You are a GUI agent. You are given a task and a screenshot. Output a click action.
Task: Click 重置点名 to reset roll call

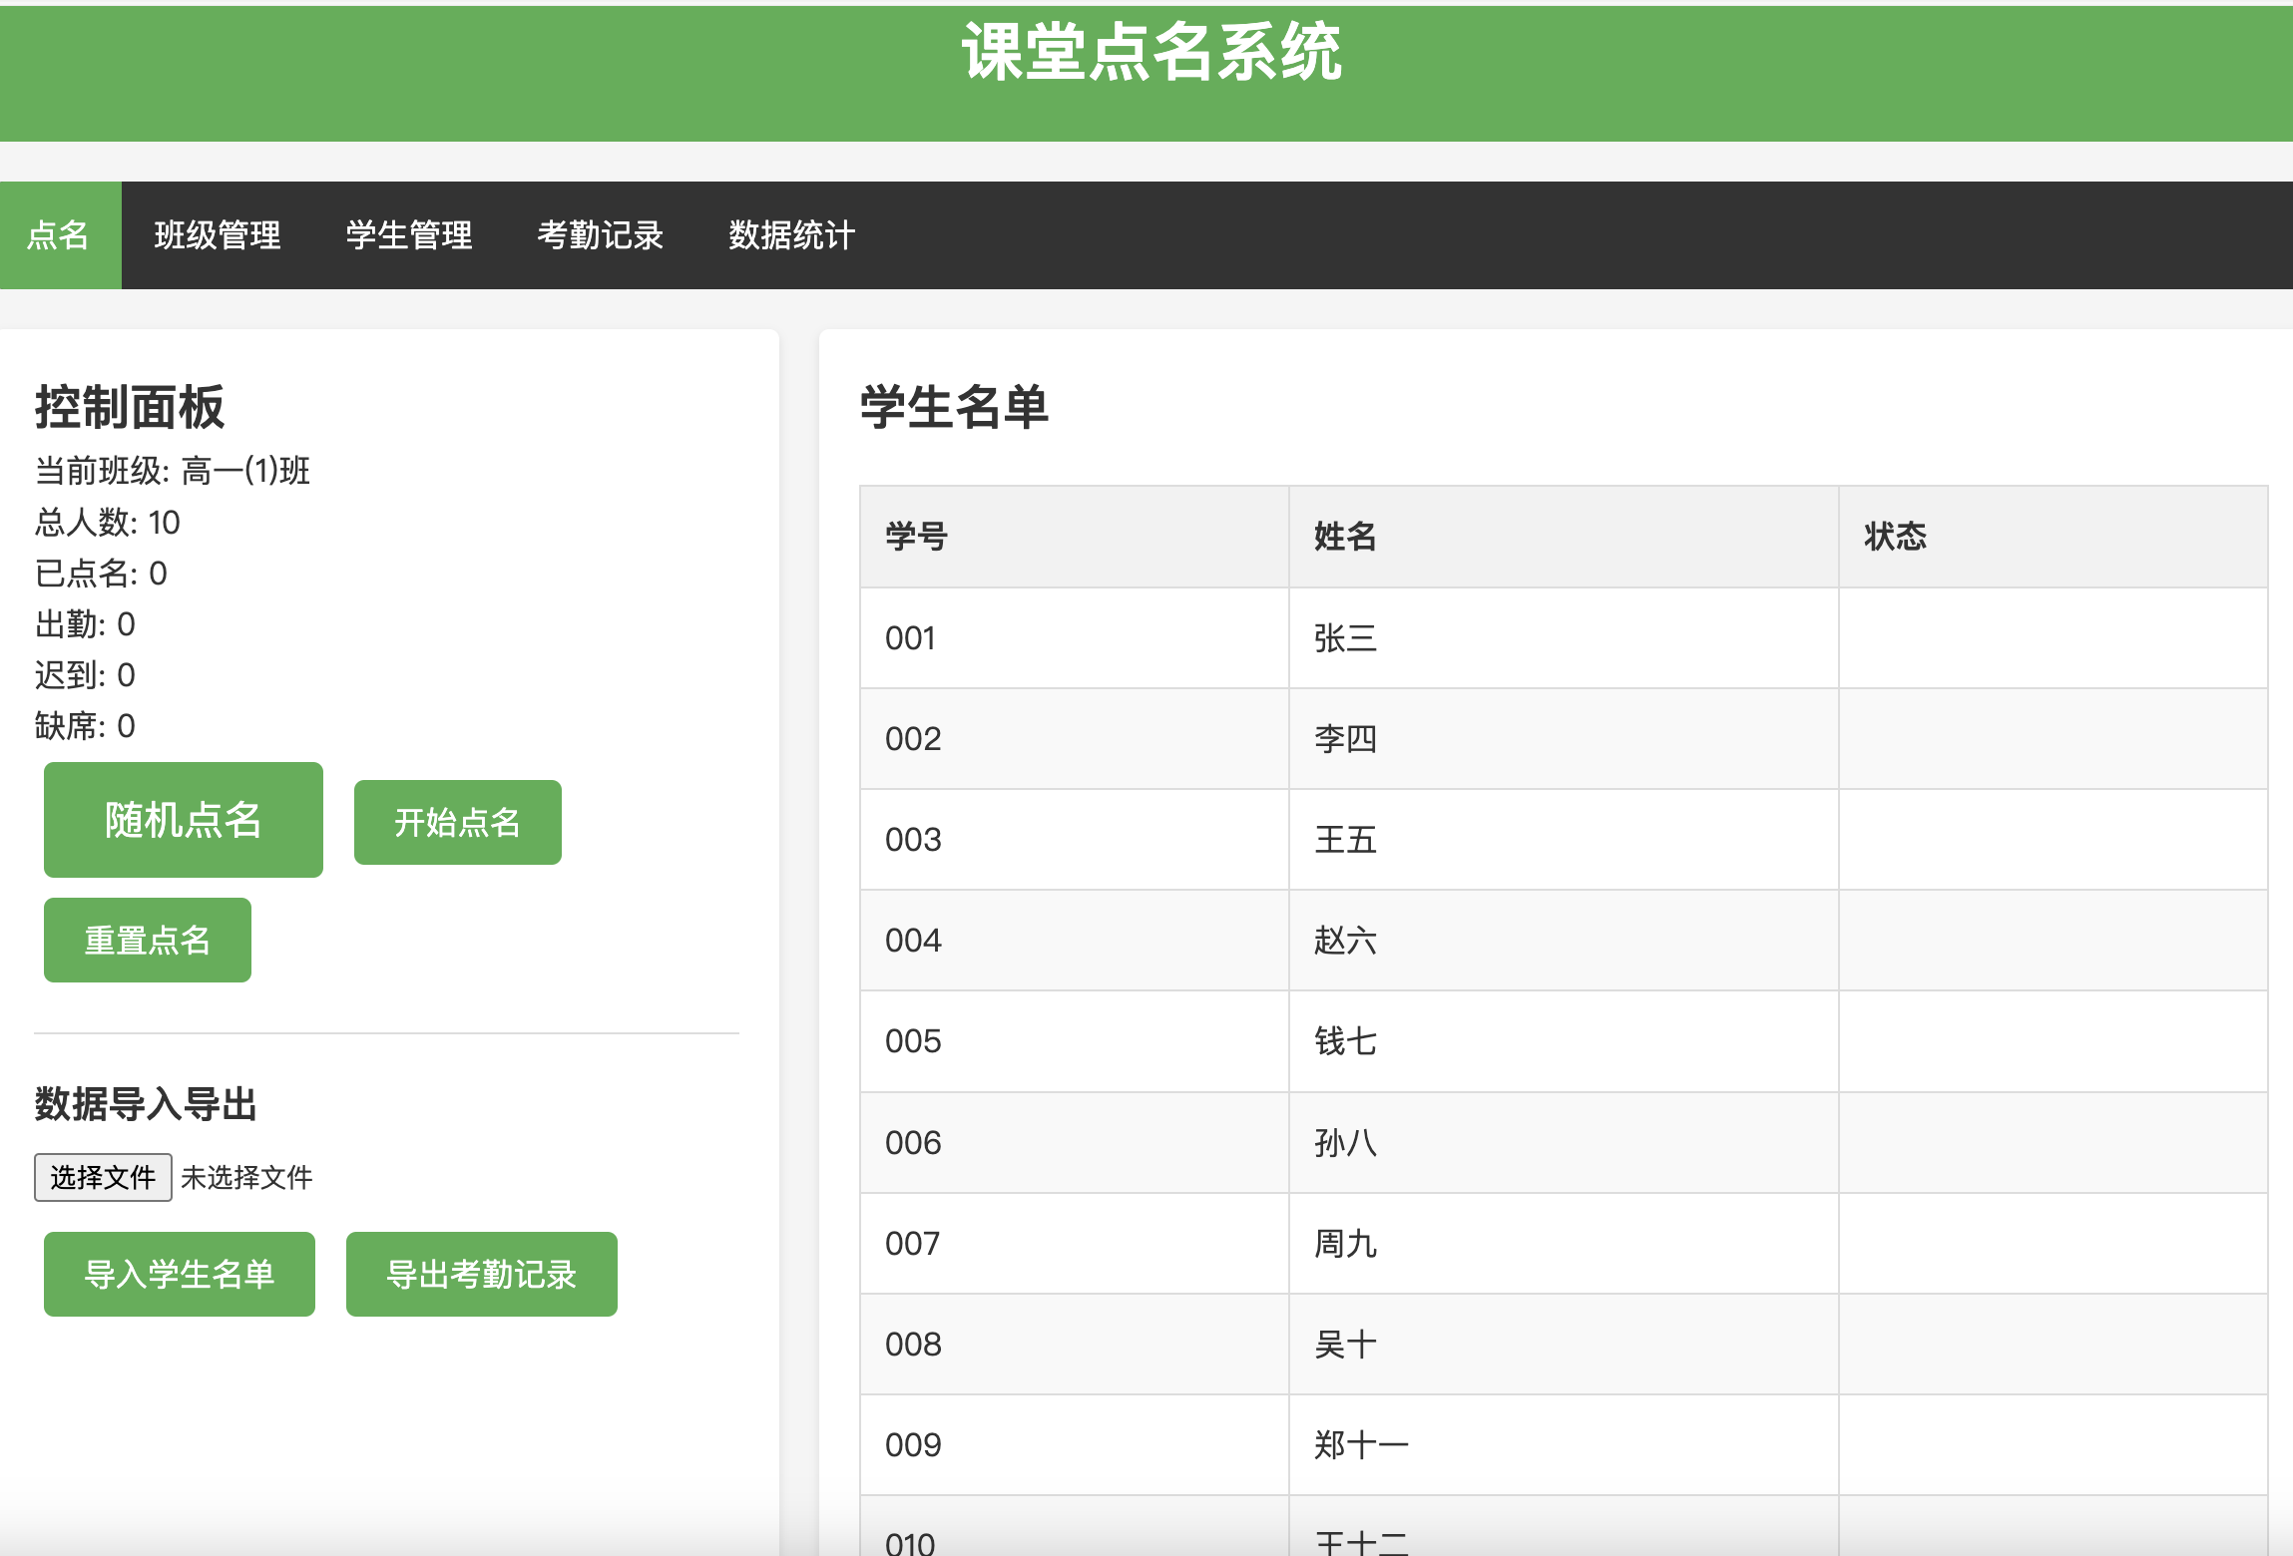147,938
